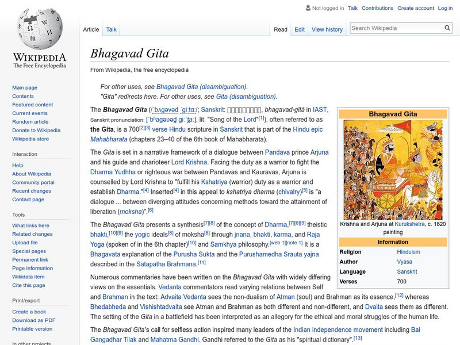Viewport: 460px width, 345px height.
Task: Open Satapatha Brahmana link
Action: click(x=166, y=264)
